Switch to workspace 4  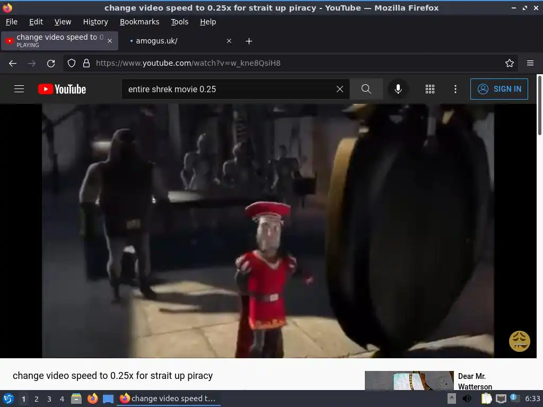click(62, 399)
